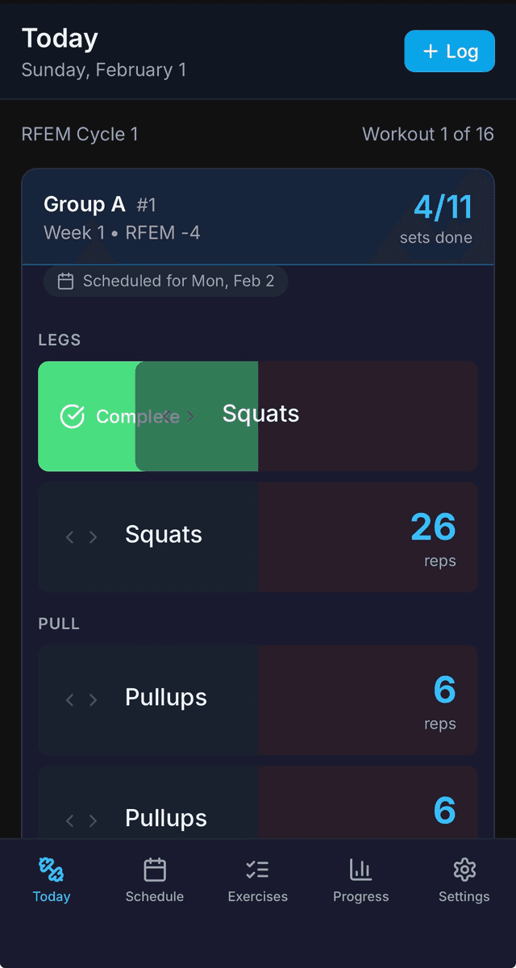The image size is (516, 968).
Task: Select the Today dumbbell icon
Action: (51, 870)
